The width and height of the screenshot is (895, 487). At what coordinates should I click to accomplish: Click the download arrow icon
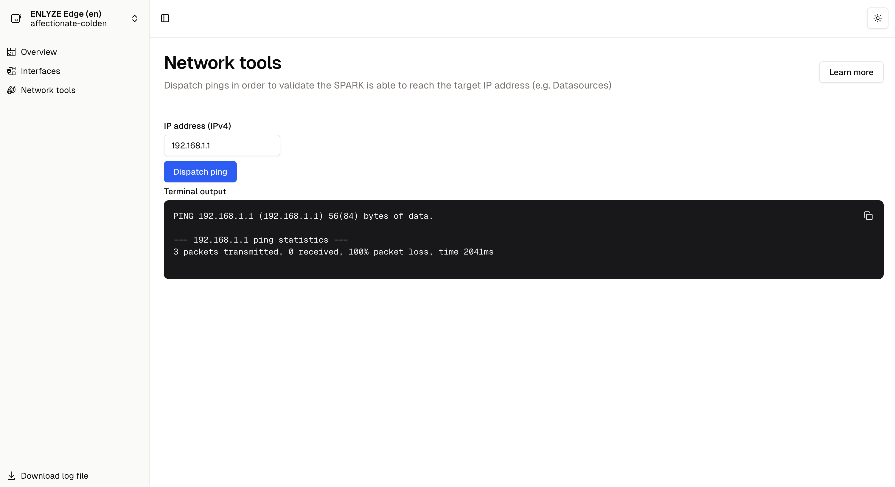coord(11,476)
